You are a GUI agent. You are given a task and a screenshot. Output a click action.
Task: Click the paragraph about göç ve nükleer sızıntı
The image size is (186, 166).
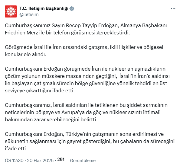(86, 112)
